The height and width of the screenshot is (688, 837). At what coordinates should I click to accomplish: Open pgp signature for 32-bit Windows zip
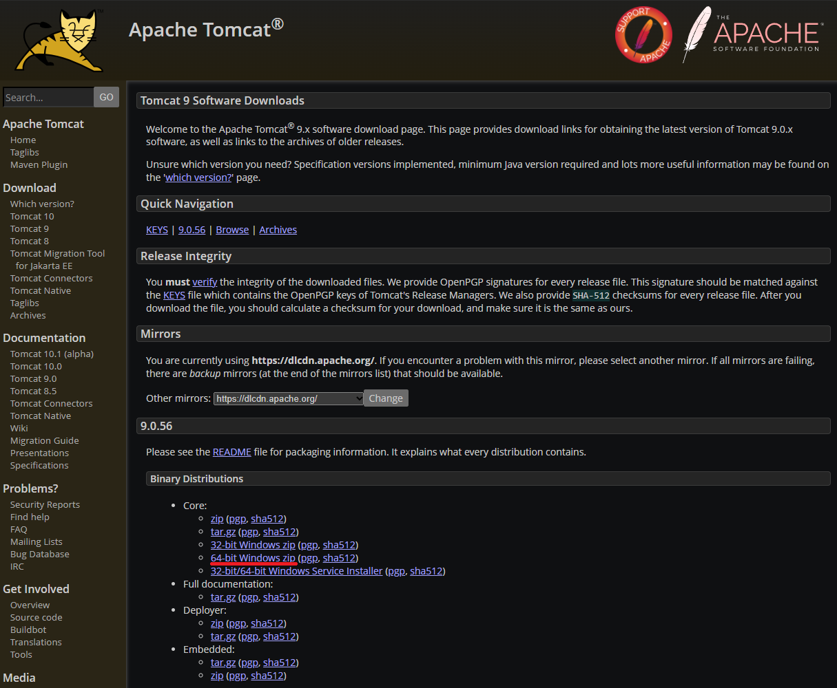[309, 545]
